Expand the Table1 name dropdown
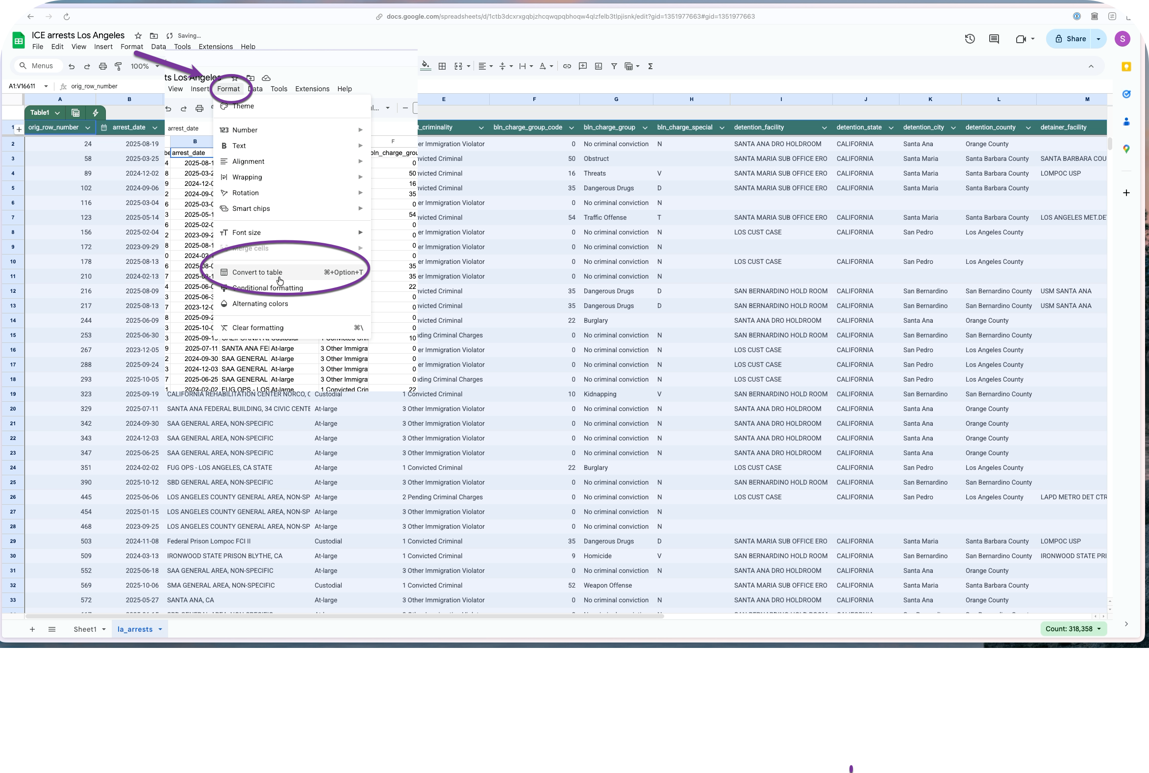 coord(57,113)
